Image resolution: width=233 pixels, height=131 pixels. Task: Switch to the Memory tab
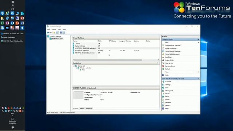82,108
